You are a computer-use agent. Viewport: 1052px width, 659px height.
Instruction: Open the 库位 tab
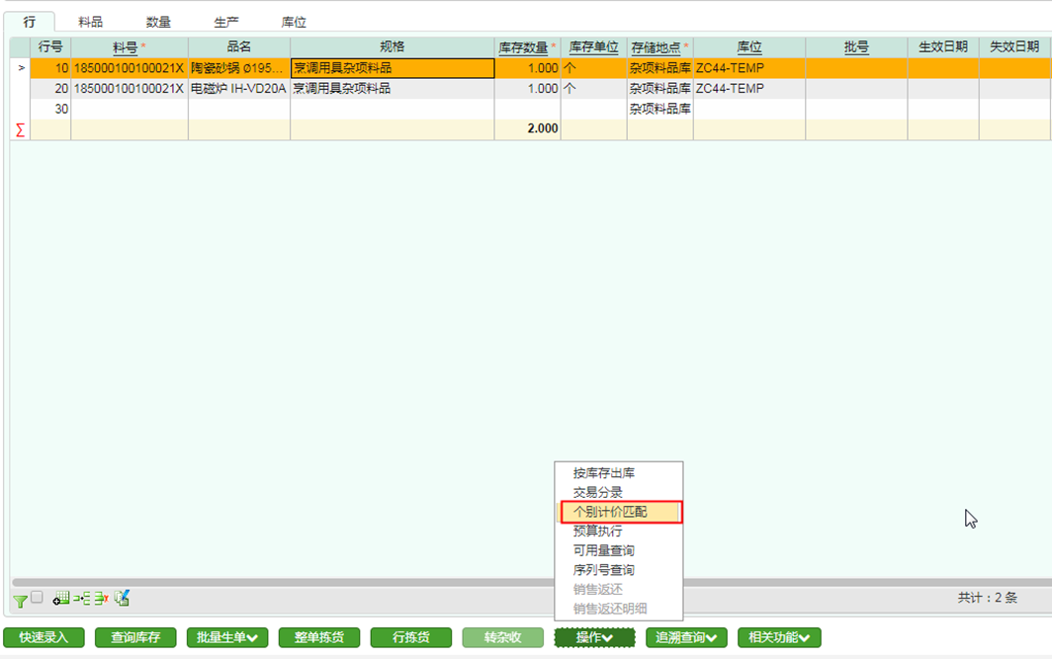(294, 22)
